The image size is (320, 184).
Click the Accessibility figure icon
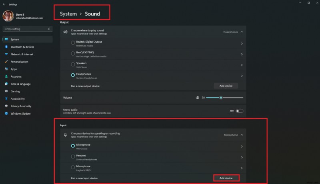coord(6,99)
